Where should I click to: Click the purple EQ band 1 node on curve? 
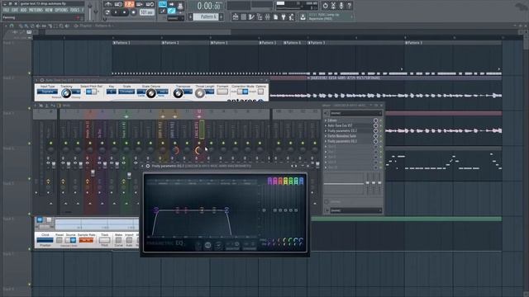pyautogui.click(x=156, y=210)
